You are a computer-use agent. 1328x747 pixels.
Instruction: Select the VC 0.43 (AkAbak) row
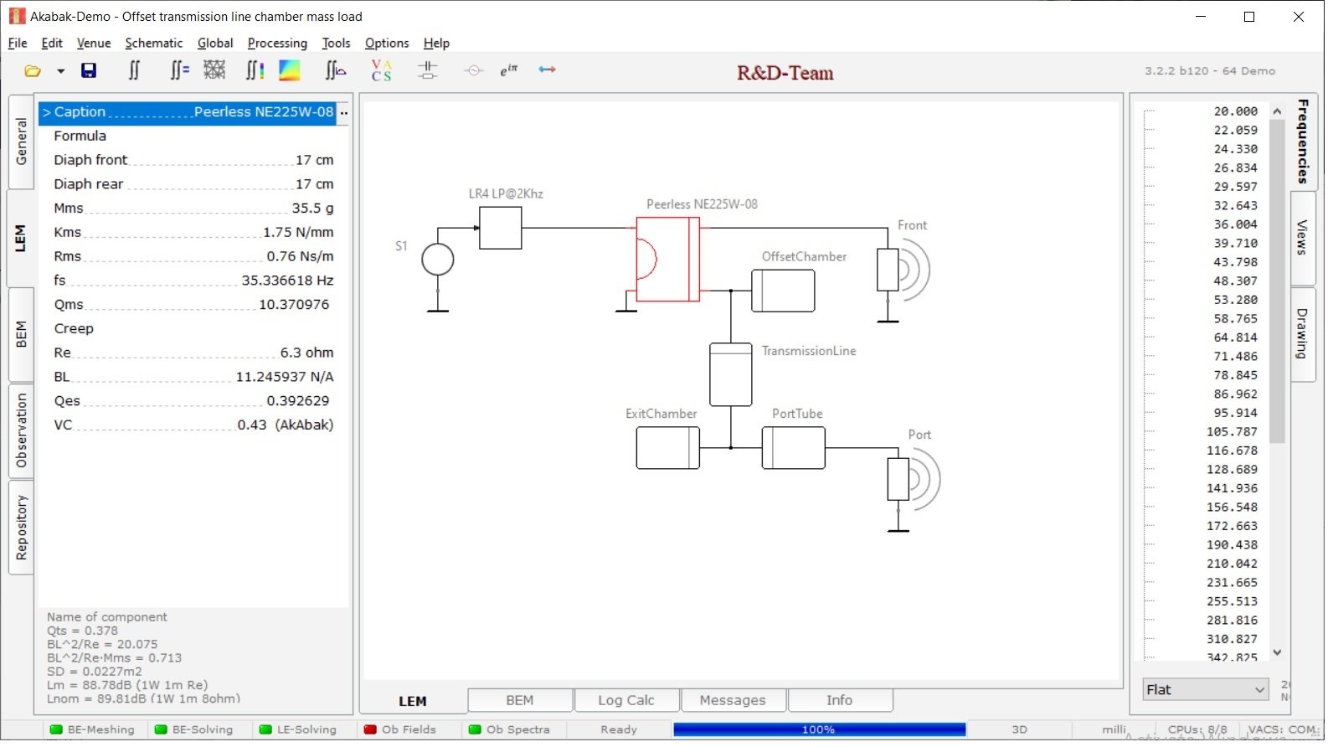pyautogui.click(x=193, y=425)
